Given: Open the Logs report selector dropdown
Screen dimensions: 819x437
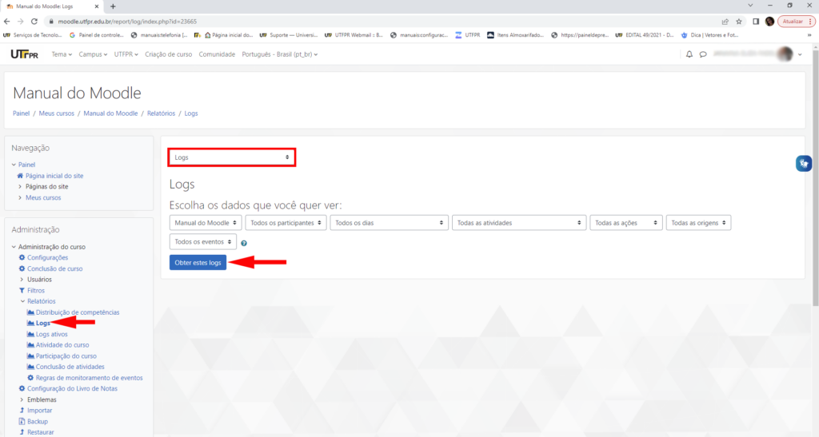Looking at the screenshot, I should pyautogui.click(x=232, y=157).
